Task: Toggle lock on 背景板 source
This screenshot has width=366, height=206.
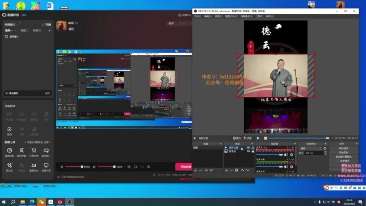Action: 253,151
